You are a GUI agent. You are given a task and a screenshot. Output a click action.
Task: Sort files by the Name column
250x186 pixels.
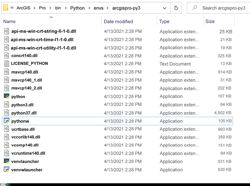9,22
